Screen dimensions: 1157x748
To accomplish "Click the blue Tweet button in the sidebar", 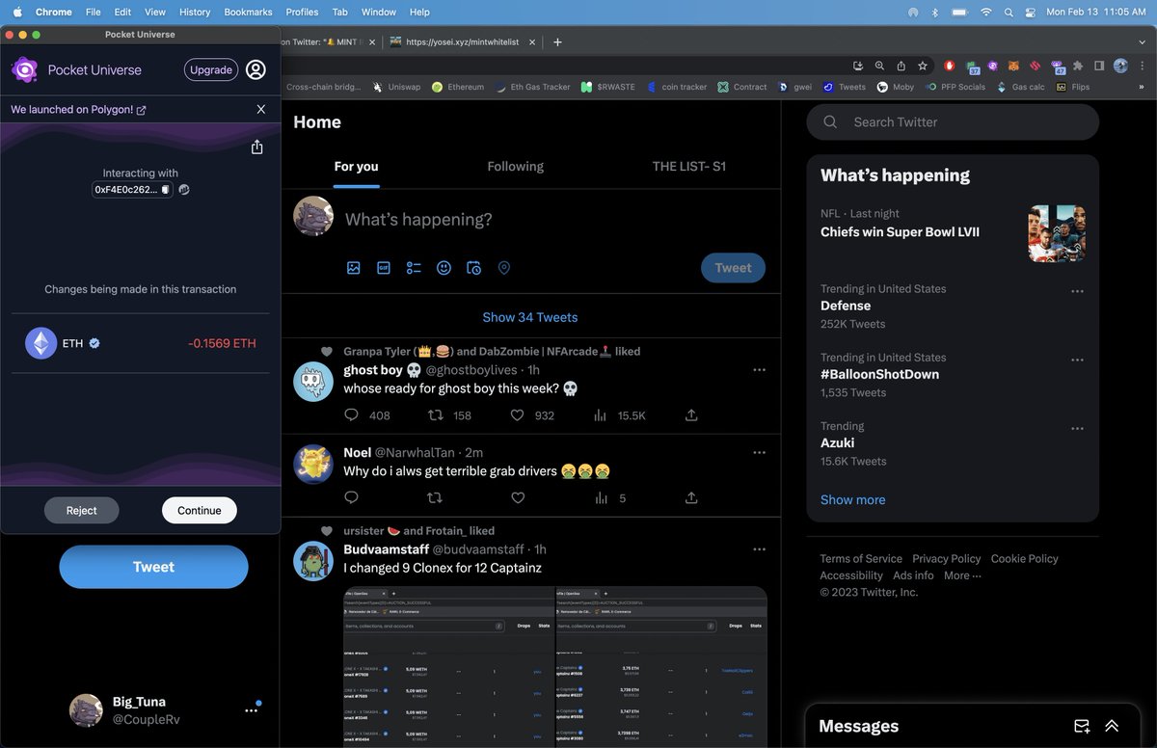I will tap(153, 567).
